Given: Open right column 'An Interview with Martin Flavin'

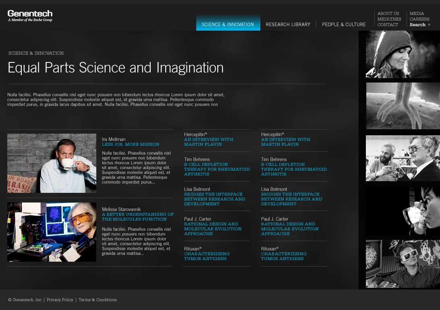Looking at the screenshot, I should (x=285, y=142).
